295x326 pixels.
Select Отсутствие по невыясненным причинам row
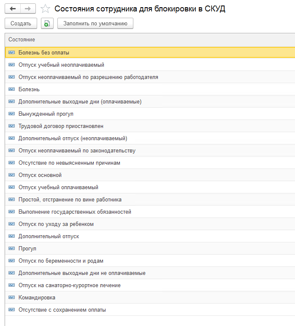pyautogui.click(x=69, y=163)
